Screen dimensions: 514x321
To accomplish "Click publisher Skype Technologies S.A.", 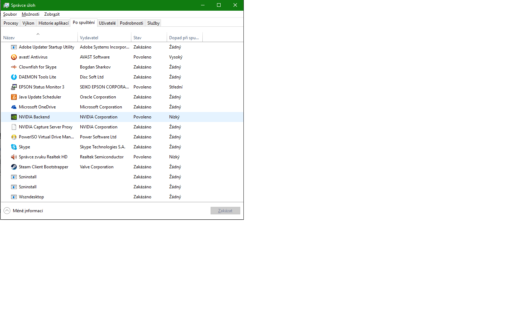I will click(102, 147).
